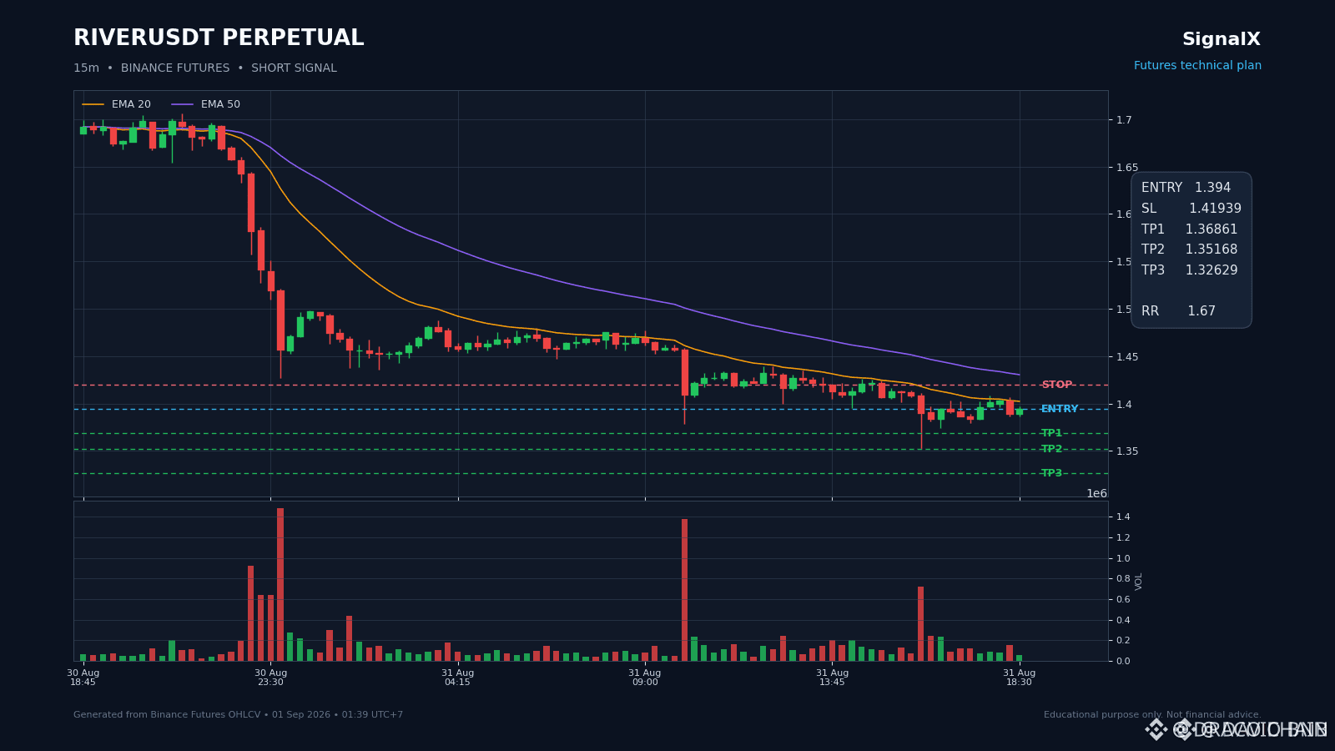Click the 1.7 price axis label
This screenshot has height=751, width=1335.
[1124, 120]
